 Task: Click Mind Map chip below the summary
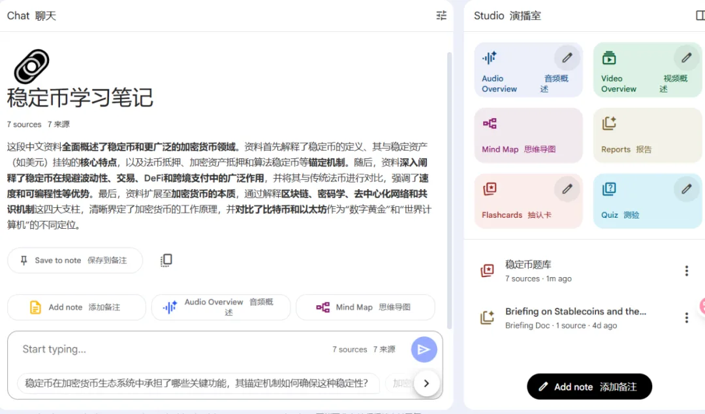(x=365, y=307)
